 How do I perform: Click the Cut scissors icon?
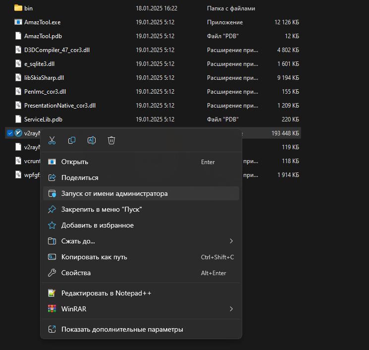(52, 140)
